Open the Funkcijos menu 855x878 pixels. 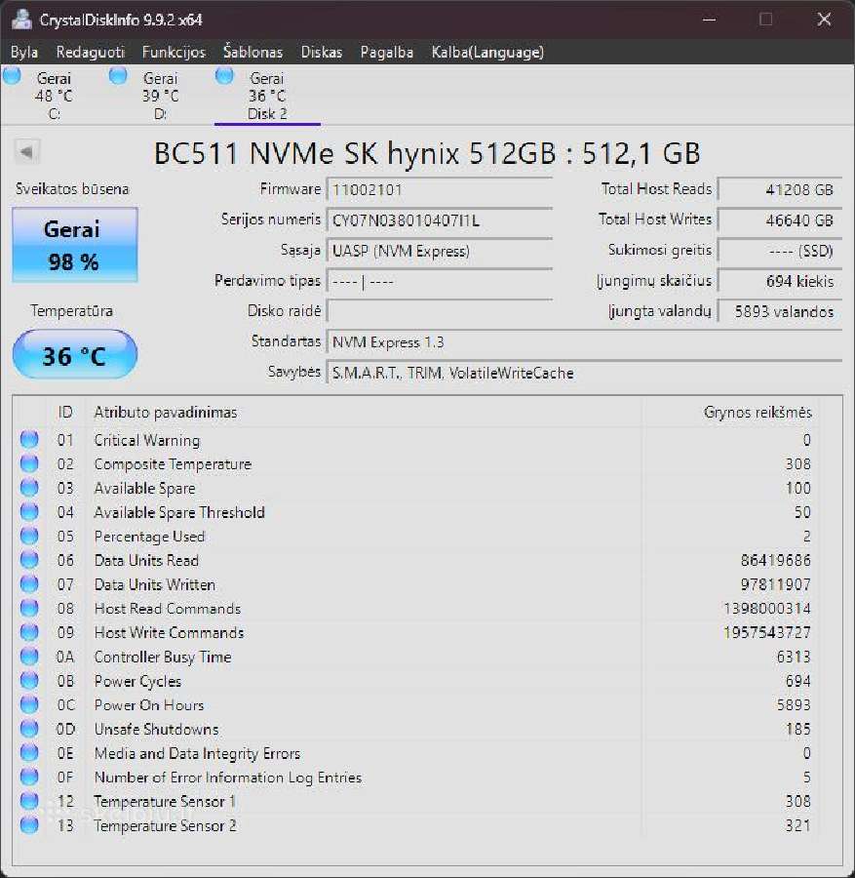point(174,52)
